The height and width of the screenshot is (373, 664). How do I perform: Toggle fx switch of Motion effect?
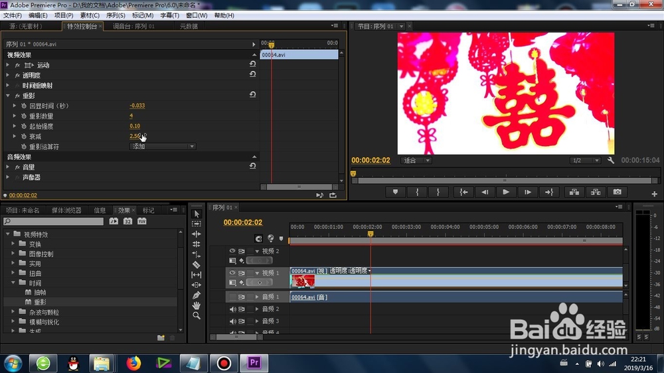(x=17, y=65)
